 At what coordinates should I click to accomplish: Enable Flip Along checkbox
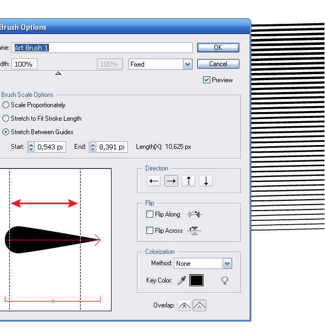tap(149, 214)
